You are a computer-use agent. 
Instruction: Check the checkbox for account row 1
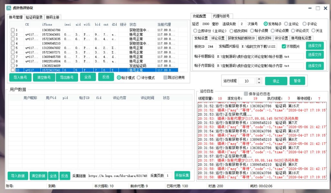(x=13, y=30)
